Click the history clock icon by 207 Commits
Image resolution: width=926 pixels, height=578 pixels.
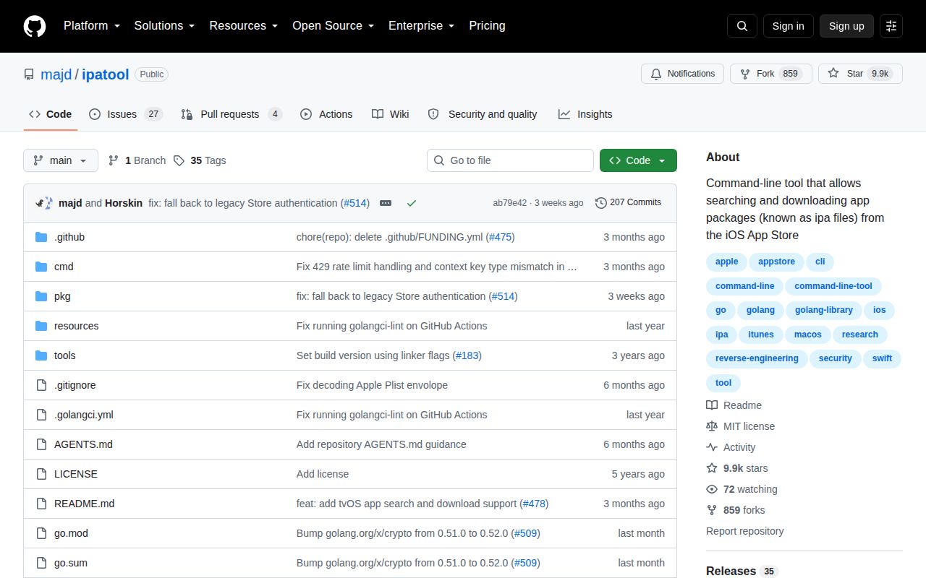tap(601, 203)
